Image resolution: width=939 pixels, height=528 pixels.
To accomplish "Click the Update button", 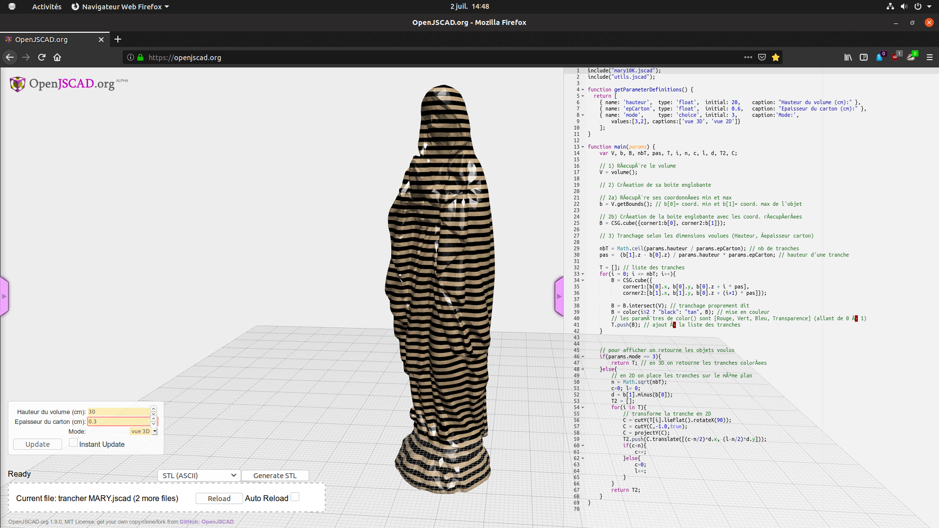I will [37, 444].
